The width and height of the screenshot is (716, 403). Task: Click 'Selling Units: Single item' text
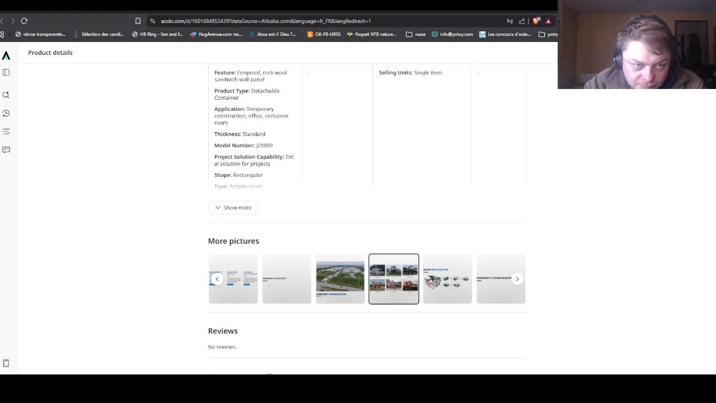410,73
